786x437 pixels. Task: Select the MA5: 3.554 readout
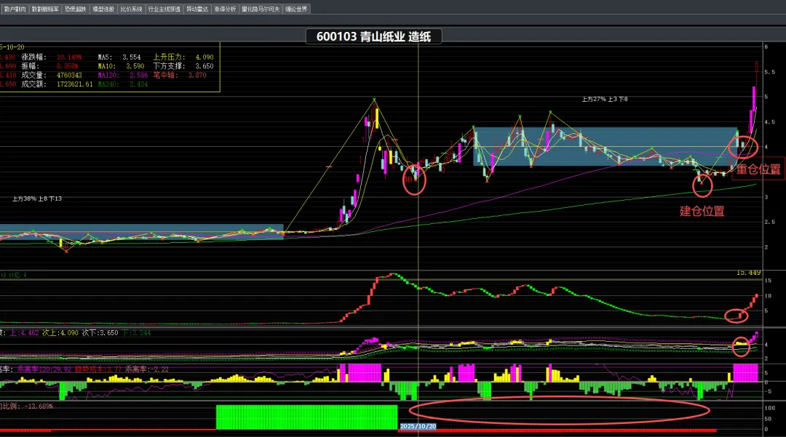click(x=119, y=57)
